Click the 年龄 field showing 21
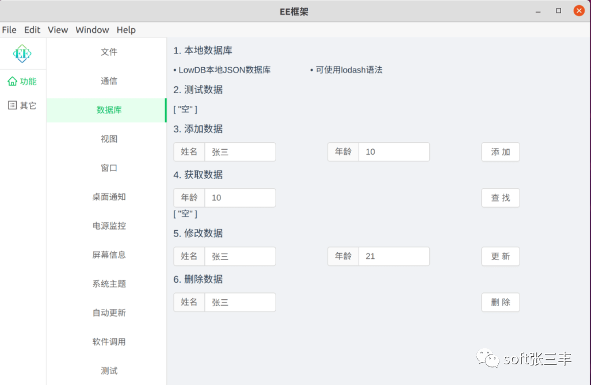The image size is (591, 385). pos(394,256)
